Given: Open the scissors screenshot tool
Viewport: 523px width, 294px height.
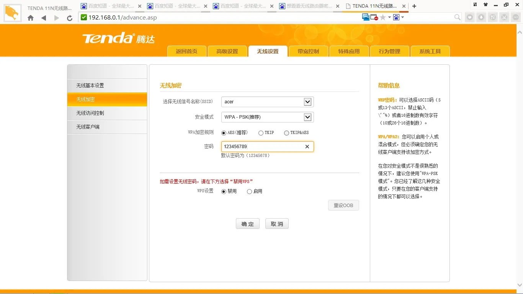Looking at the screenshot, I should point(504,17).
